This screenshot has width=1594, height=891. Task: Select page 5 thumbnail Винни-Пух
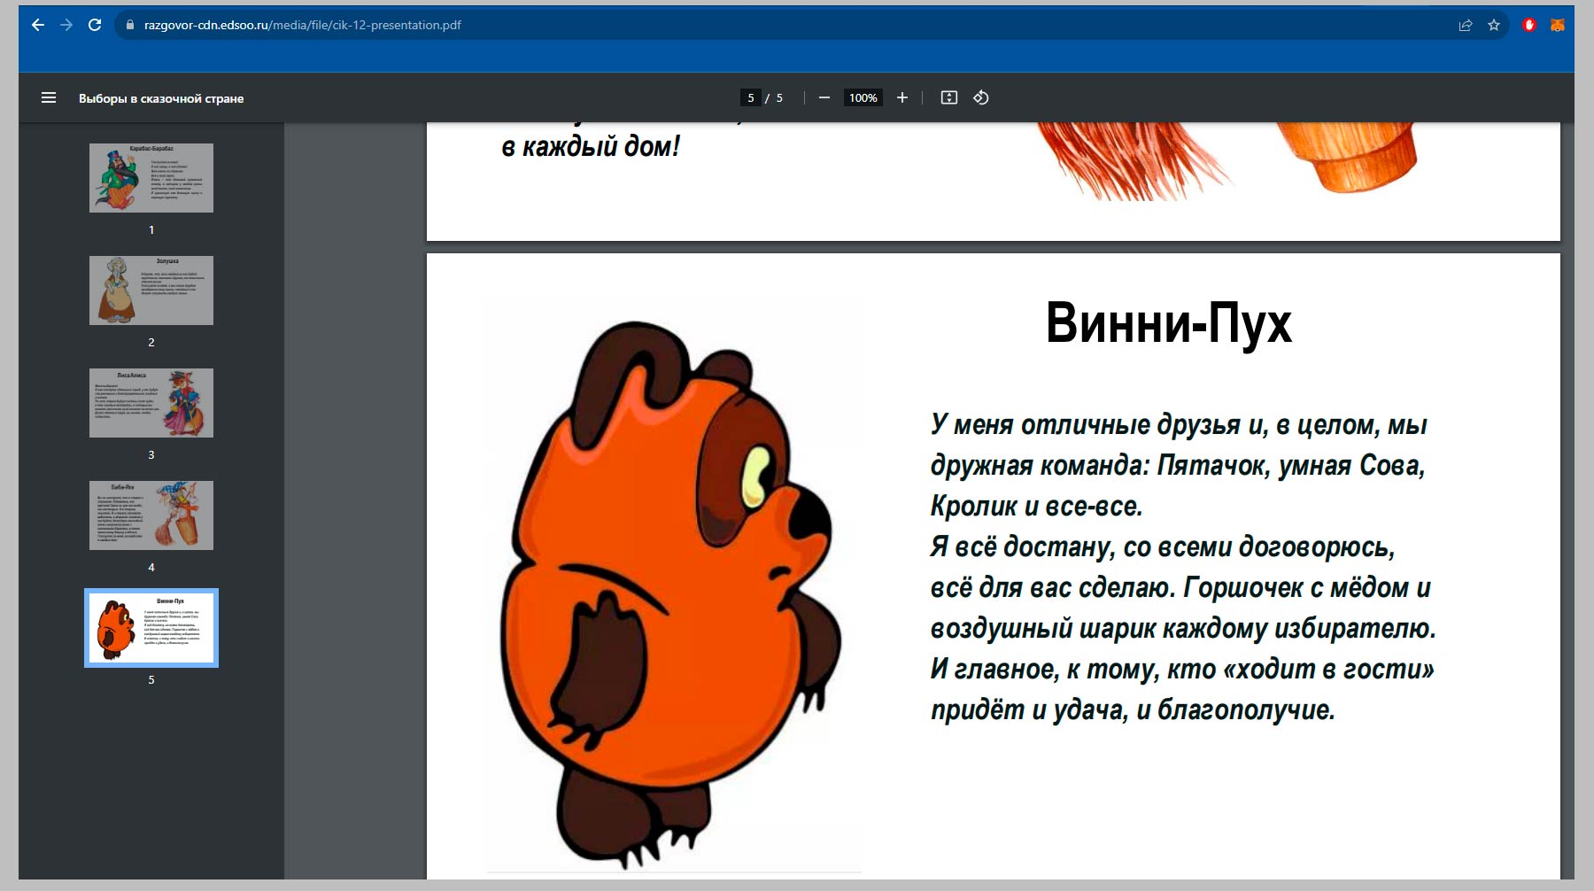point(151,628)
